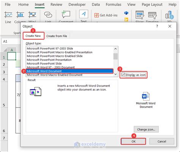The height and width of the screenshot is (152, 180).
Task: Insert a Win/Loss sparkline
Action: pos(32,17)
